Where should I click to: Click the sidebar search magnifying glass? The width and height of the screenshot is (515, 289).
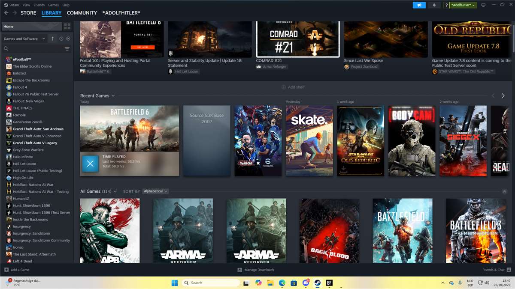6,49
